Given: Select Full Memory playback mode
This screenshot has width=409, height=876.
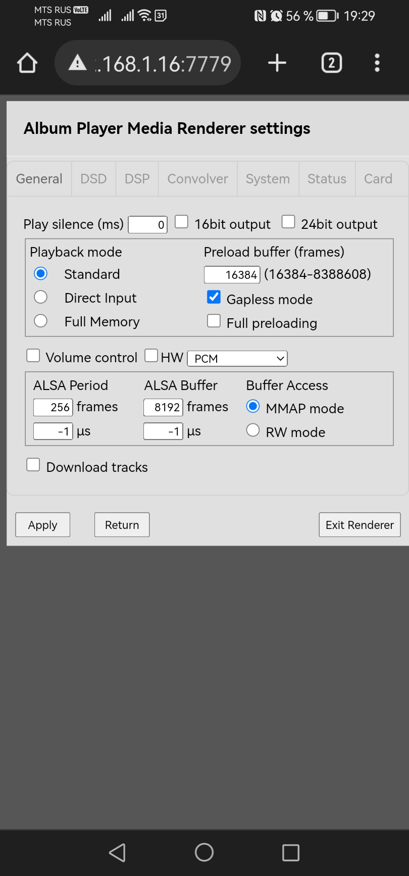Looking at the screenshot, I should [40, 321].
